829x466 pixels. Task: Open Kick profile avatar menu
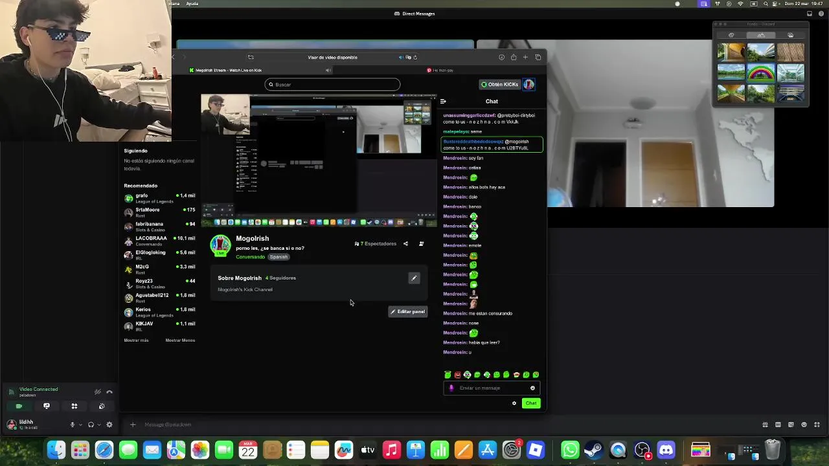coord(529,84)
